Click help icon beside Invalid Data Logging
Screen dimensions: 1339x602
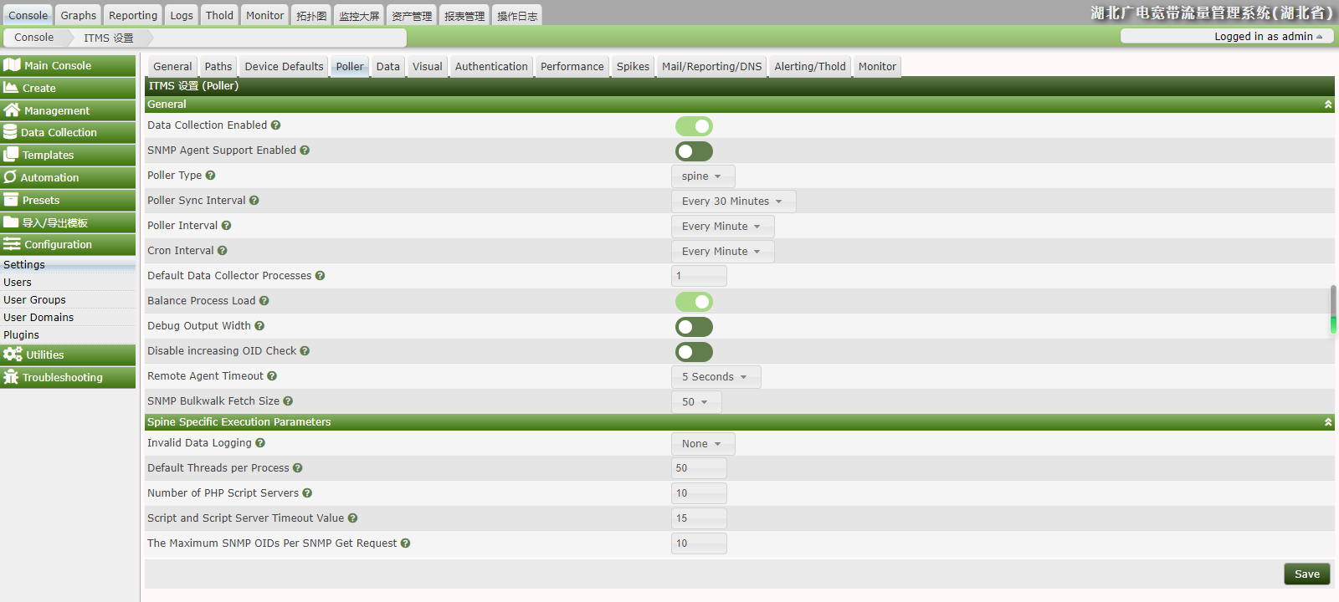(x=260, y=443)
